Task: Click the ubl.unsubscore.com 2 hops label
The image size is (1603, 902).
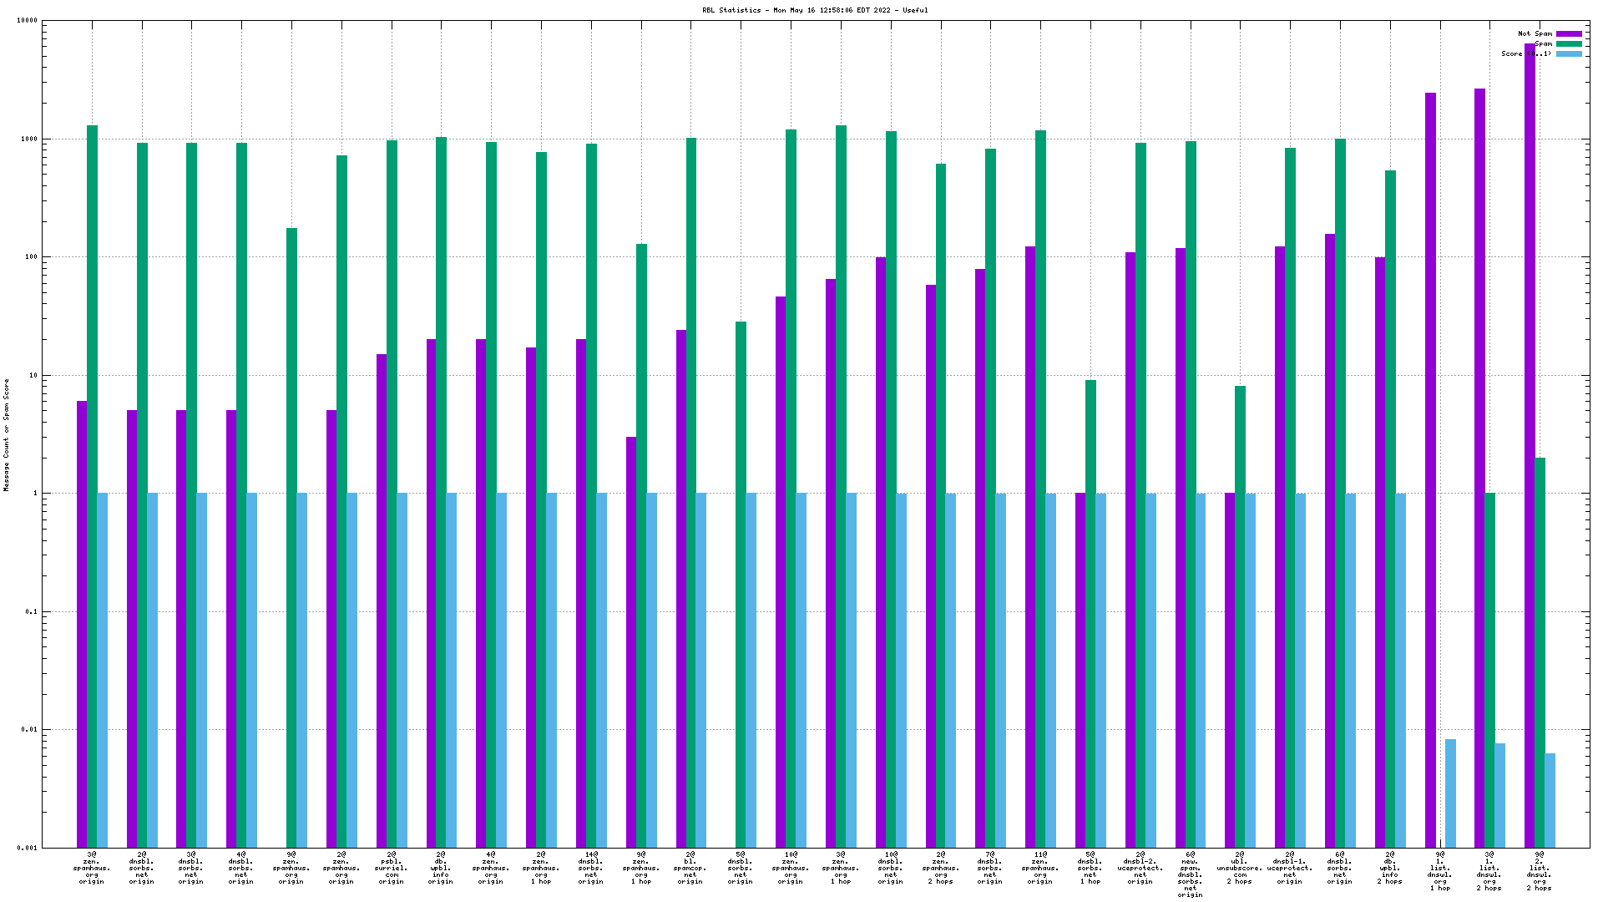Action: [x=1240, y=868]
